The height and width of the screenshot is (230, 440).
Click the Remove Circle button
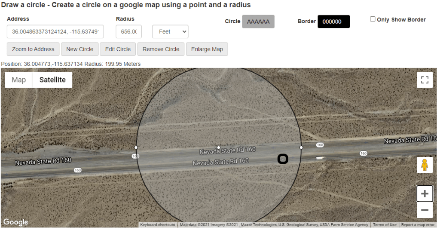(161, 49)
